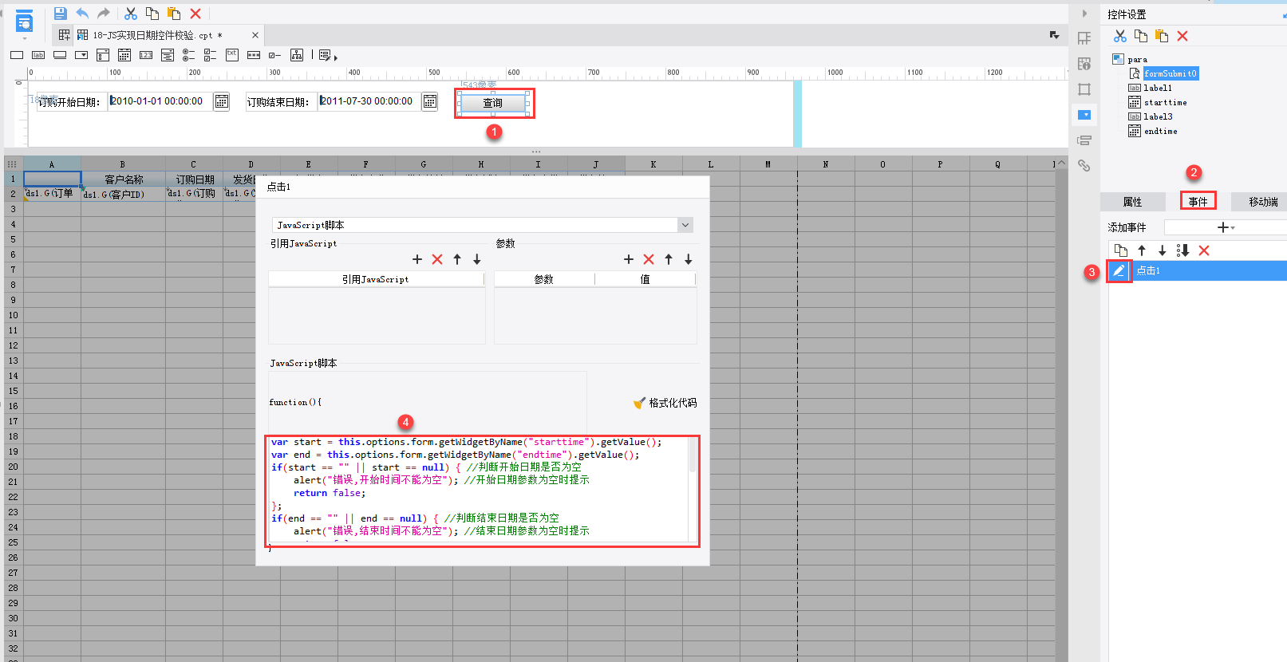Close the 18-JS实现日期控件校验.cpt tab
Viewport: 1287px width, 662px height.
coord(255,35)
